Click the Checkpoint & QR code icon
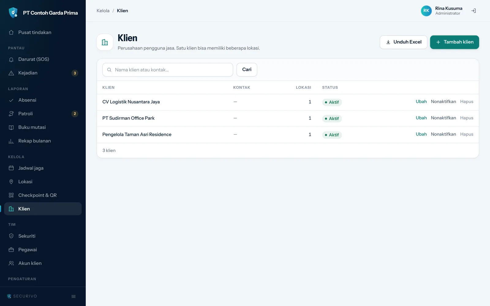The image size is (490, 306). coord(11,195)
